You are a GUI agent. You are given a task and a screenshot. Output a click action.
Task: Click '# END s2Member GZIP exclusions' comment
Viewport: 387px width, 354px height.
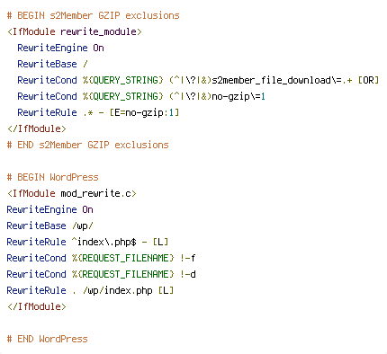click(88, 145)
